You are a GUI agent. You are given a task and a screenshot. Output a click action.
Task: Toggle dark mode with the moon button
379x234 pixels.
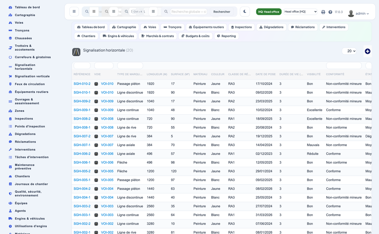(x=245, y=12)
